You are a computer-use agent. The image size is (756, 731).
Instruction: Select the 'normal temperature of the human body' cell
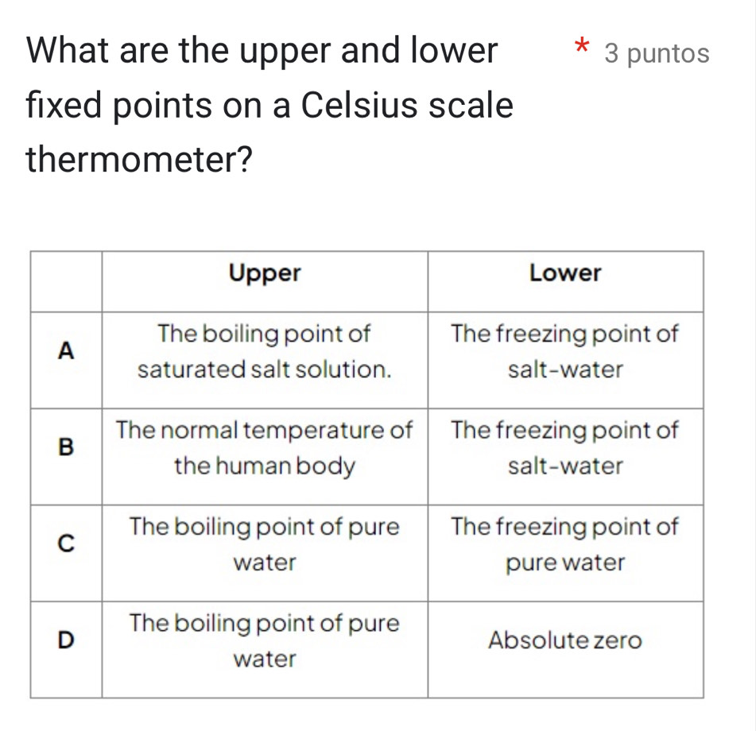point(265,448)
